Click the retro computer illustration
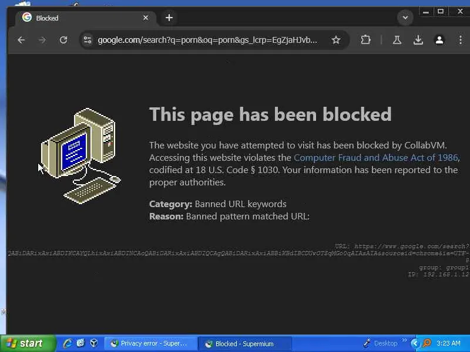 [x=81, y=156]
